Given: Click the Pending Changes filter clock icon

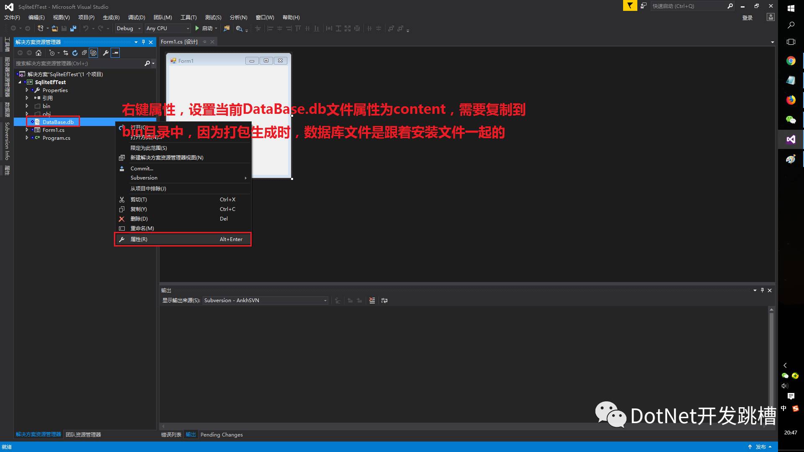Looking at the screenshot, I should point(52,53).
